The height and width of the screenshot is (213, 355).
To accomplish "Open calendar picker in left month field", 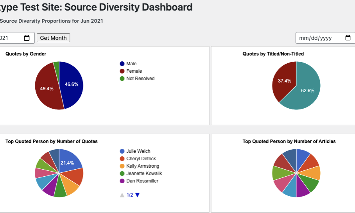I will [x=27, y=38].
